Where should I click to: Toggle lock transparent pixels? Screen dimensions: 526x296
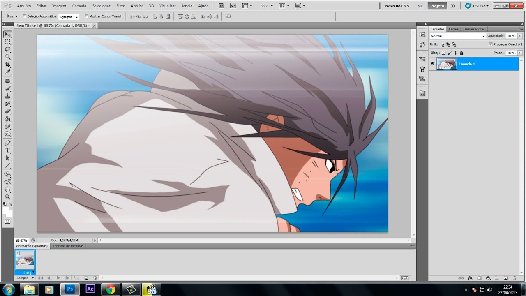click(443, 53)
